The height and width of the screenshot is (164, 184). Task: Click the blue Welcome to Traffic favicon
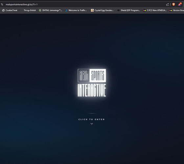click(66, 10)
